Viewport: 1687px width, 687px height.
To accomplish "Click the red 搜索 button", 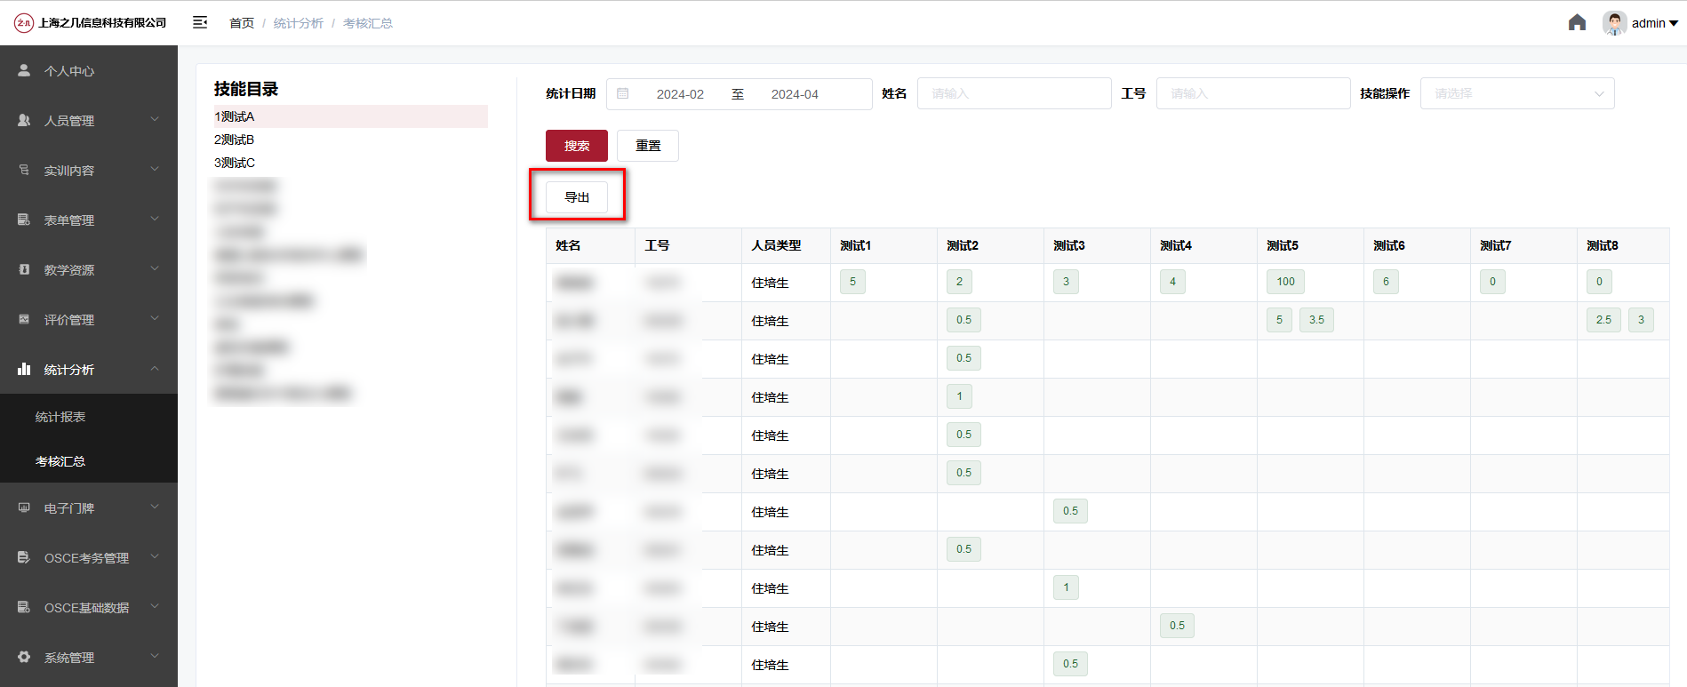I will pyautogui.click(x=577, y=146).
